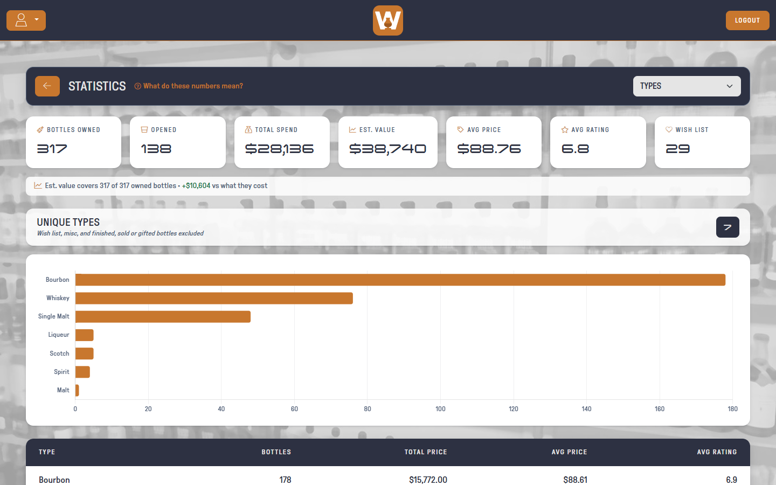This screenshot has width=776, height=485.
Task: Select the Whiskey bar in chart
Action: click(x=214, y=298)
